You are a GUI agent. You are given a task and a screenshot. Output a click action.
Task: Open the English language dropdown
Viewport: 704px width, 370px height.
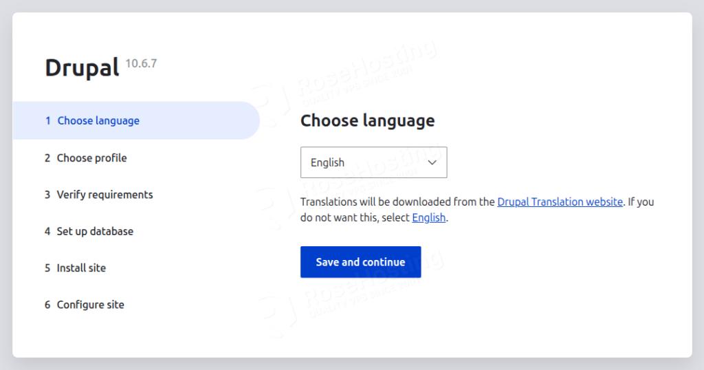click(373, 162)
